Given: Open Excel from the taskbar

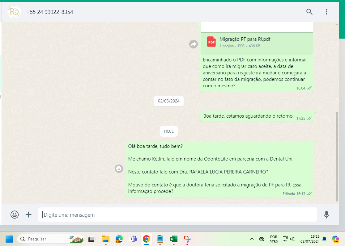Looking at the screenshot, I should click(x=174, y=239).
